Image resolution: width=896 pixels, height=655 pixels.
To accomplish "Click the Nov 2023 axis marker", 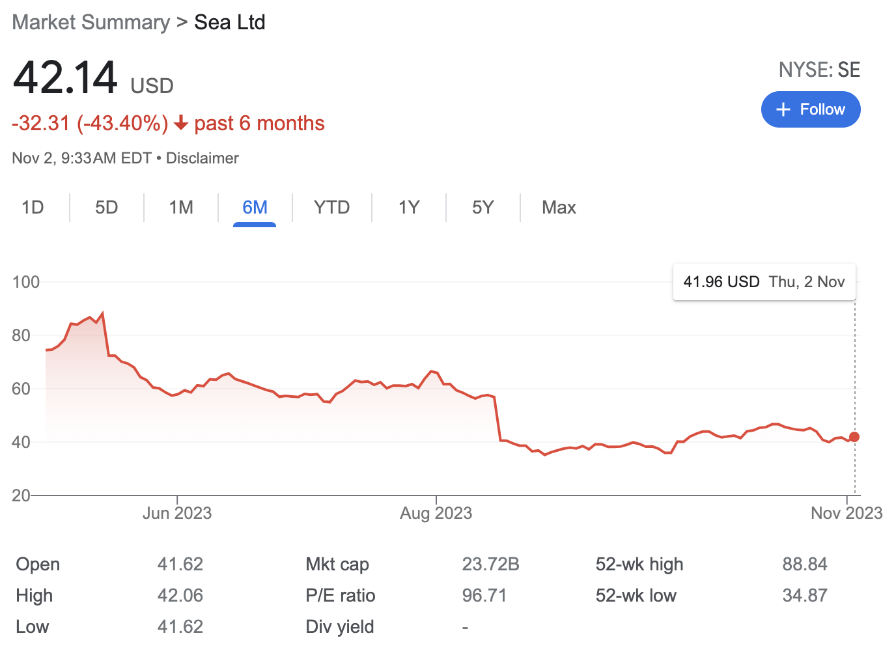I will click(847, 513).
